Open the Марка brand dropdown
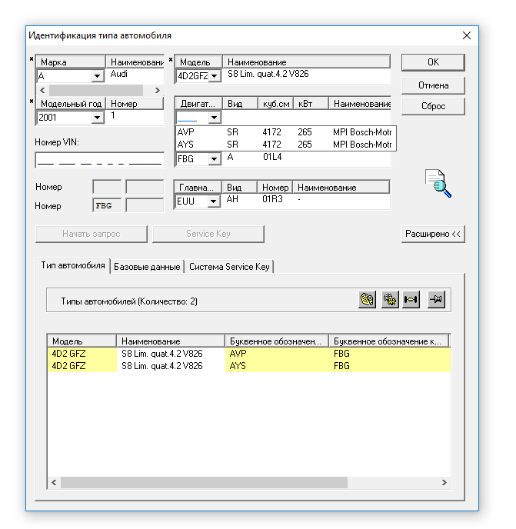516x529 pixels. (x=98, y=76)
